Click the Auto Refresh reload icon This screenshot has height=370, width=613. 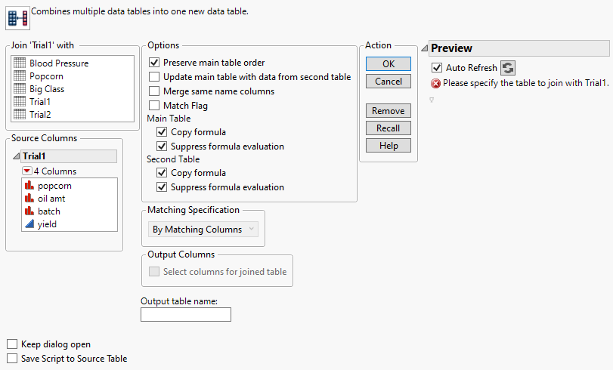508,68
